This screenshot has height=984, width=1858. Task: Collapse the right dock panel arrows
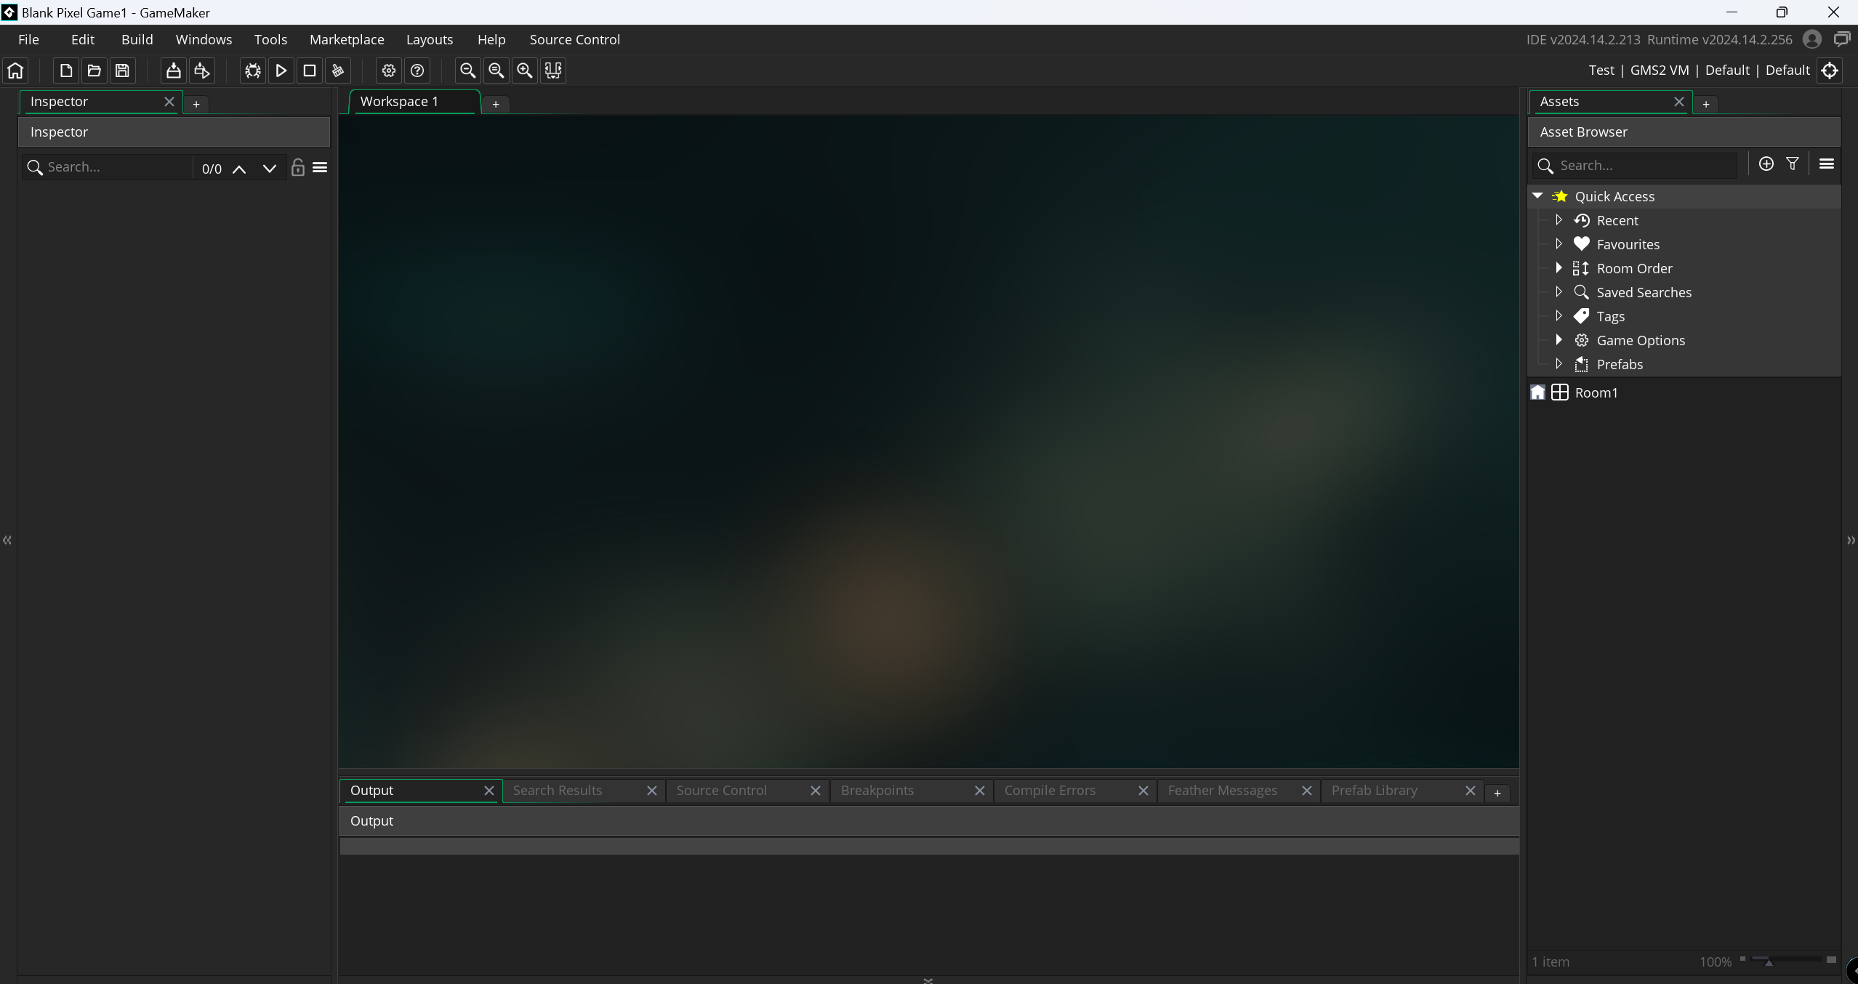(1851, 540)
